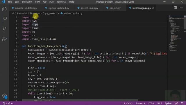Click the webrecognize.py breadcrumb file

pyautogui.click(x=73, y=13)
